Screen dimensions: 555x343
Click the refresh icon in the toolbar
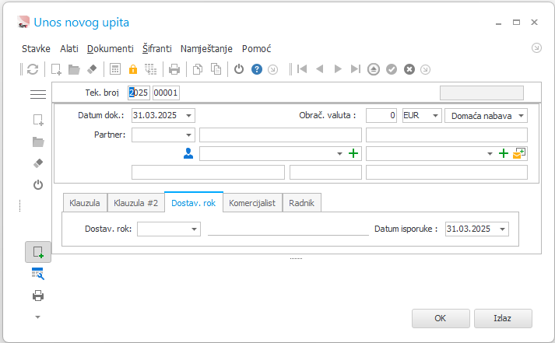click(x=33, y=69)
